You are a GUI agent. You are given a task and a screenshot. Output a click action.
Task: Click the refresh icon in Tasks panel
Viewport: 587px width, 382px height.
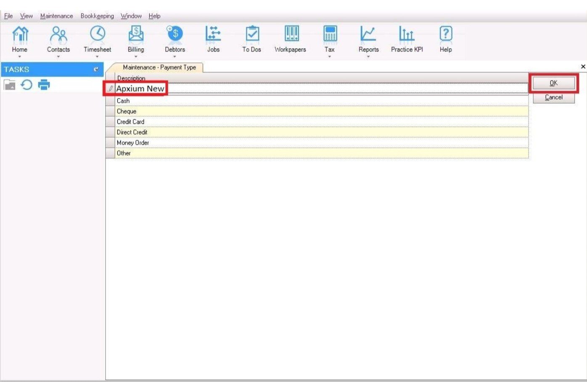tap(26, 85)
